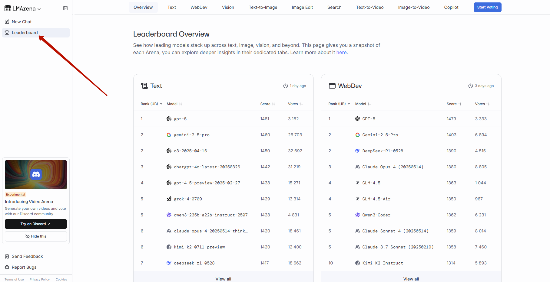The height and width of the screenshot is (282, 550).
Task: Sort Text table by Score
Action: [267, 104]
